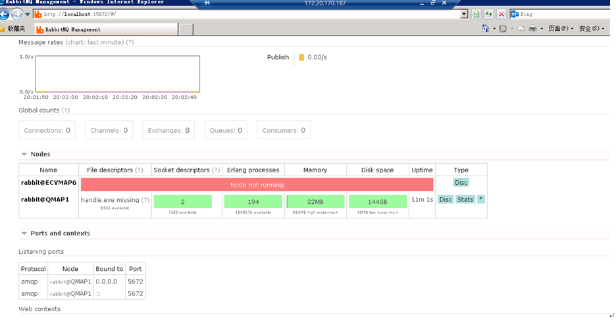This screenshot has width=616, height=321.
Task: Click the red Node not running bar
Action: [x=257, y=184]
